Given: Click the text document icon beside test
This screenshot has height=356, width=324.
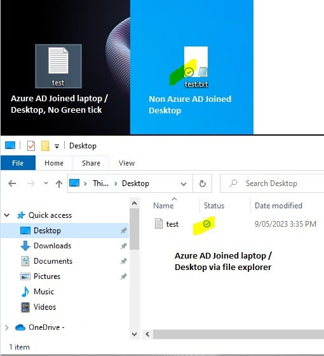Looking at the screenshot, I should click(x=159, y=224).
